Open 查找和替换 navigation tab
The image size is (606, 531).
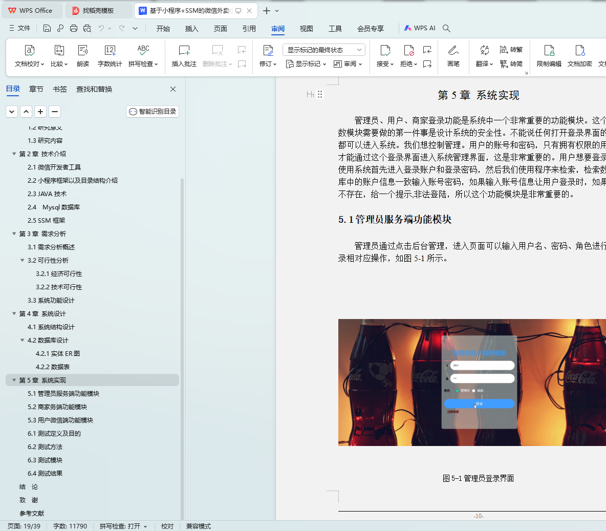point(94,89)
